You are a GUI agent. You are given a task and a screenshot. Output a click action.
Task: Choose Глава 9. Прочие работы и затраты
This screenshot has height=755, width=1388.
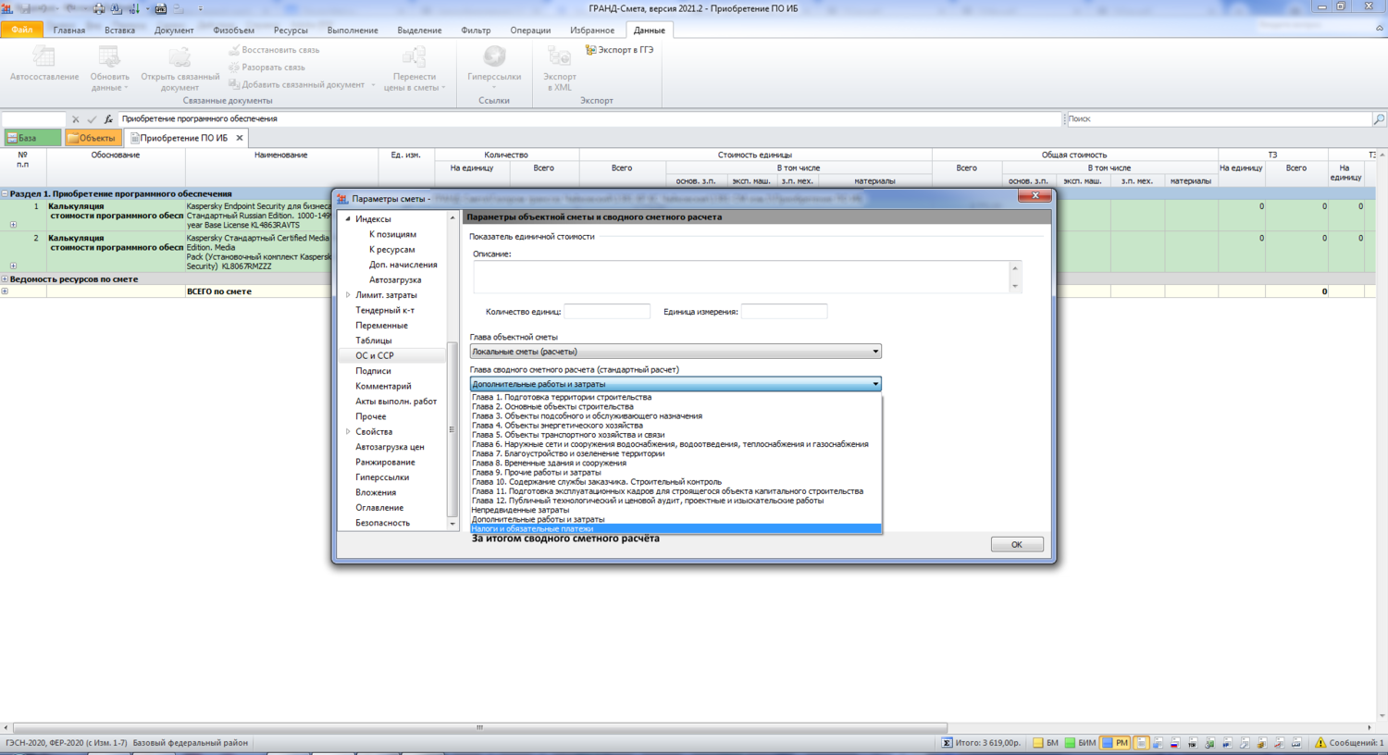(x=537, y=473)
